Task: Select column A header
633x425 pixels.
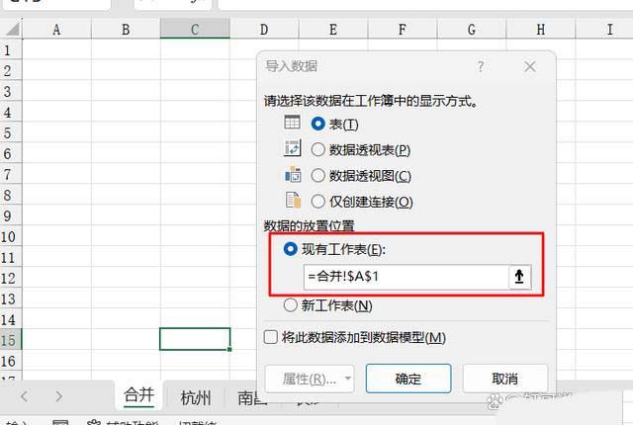Action: pyautogui.click(x=56, y=30)
